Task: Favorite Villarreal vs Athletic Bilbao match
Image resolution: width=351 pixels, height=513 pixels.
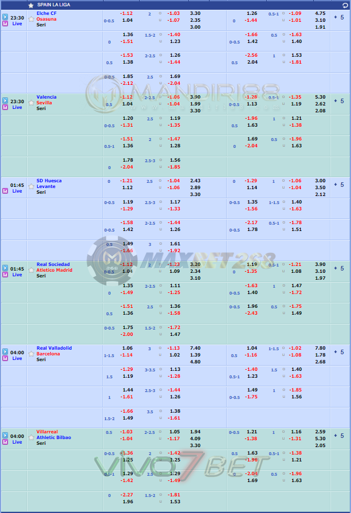Action: 31,438
